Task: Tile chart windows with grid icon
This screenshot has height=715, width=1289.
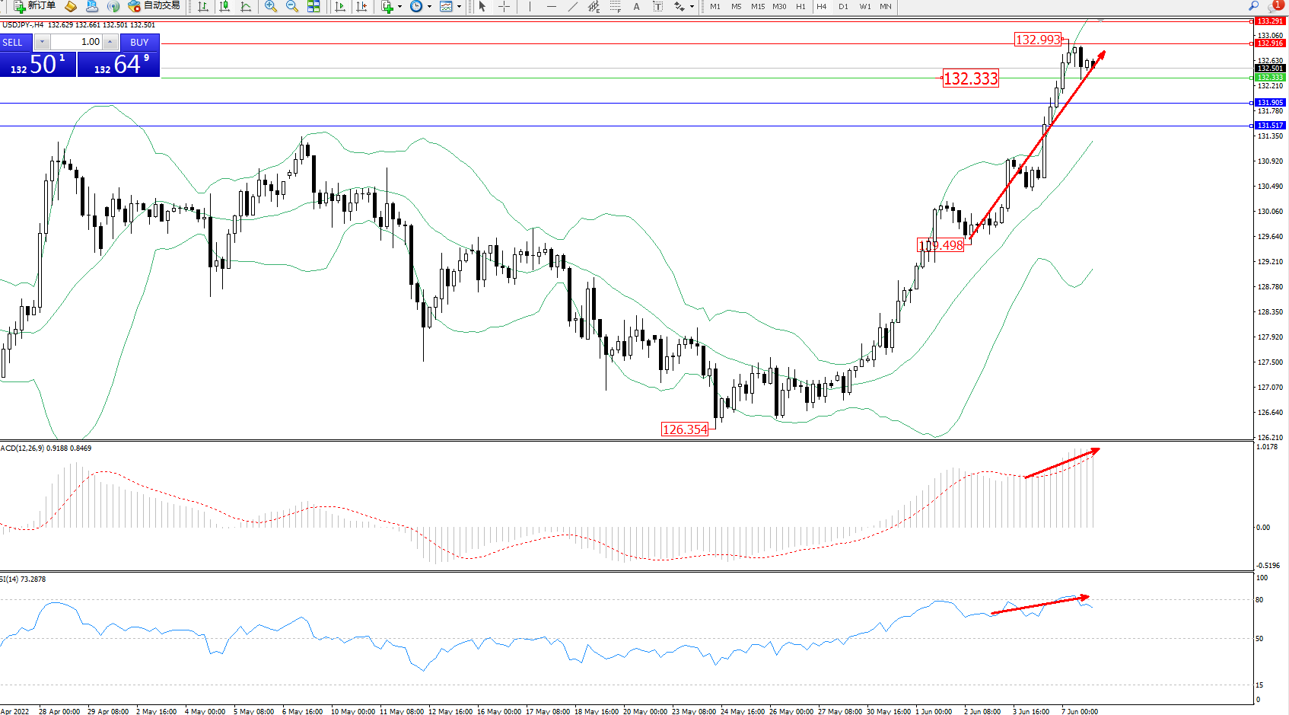Action: point(313,6)
